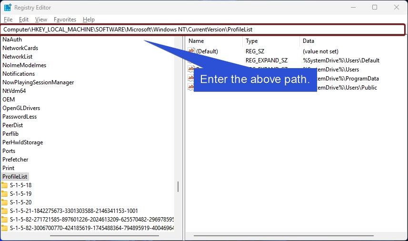This screenshot has height=241, width=408.
Task: Select the Notifications key
Action: [x=19, y=74]
